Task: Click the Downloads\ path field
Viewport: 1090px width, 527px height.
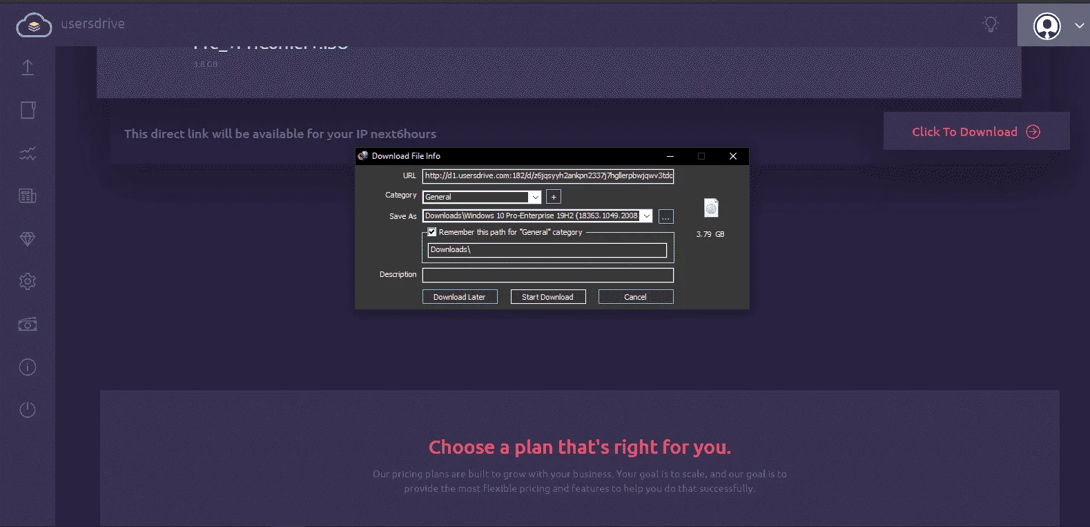Action: pyautogui.click(x=547, y=250)
